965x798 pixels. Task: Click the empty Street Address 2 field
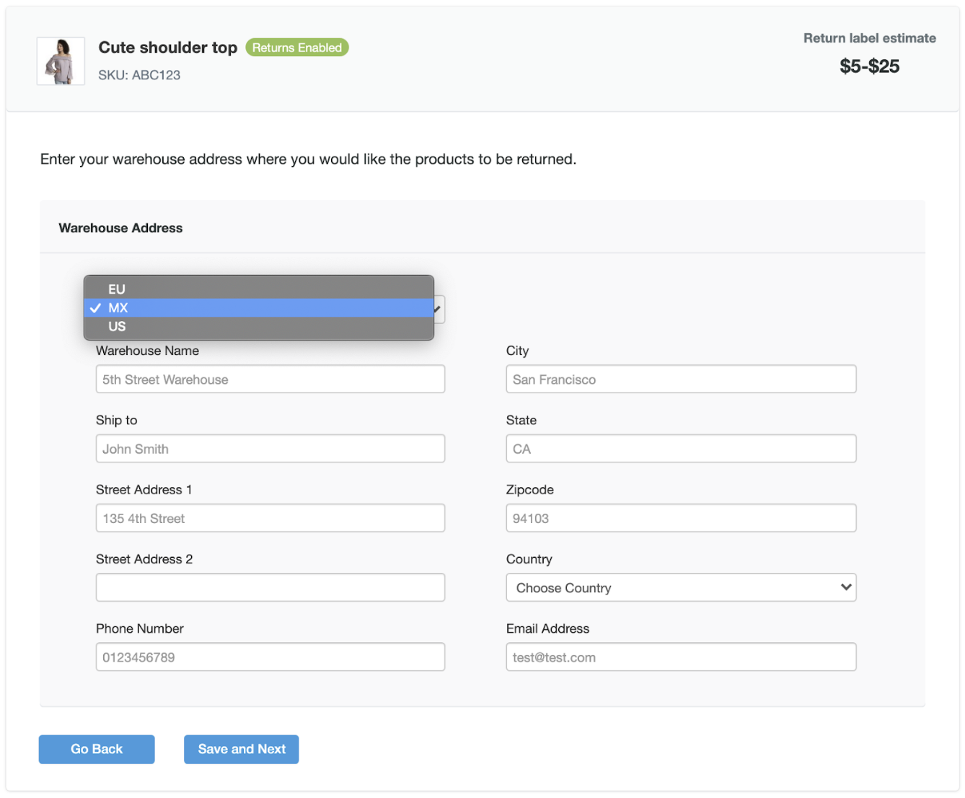(x=270, y=587)
